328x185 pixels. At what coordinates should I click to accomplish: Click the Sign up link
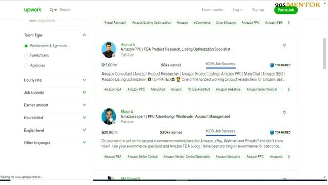pyautogui.click(x=258, y=10)
